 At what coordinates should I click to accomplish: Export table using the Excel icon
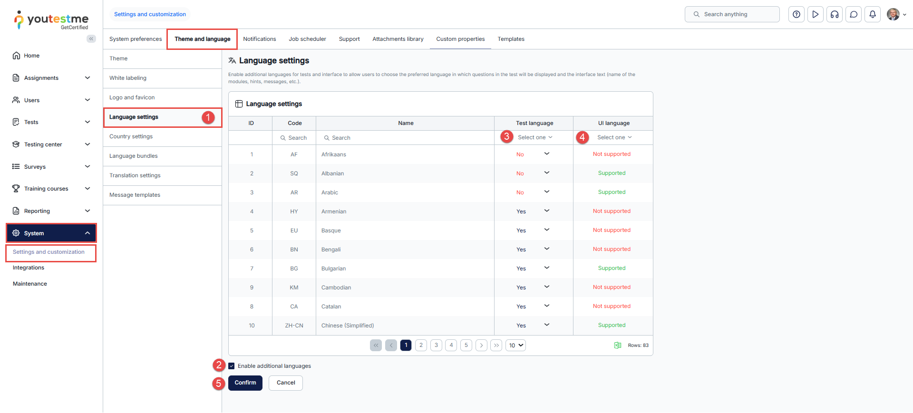617,346
